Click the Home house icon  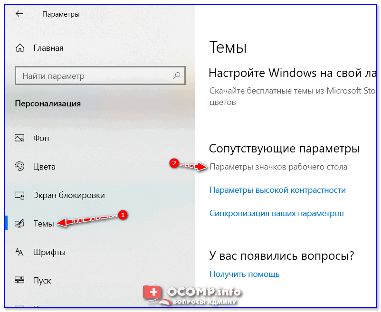[20, 48]
